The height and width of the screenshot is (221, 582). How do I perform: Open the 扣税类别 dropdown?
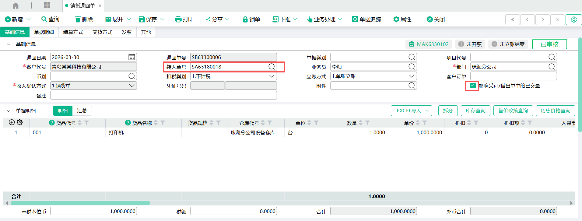point(272,76)
